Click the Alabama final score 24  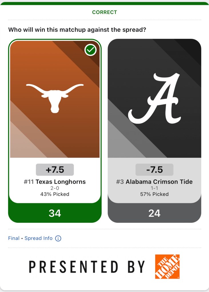(154, 213)
